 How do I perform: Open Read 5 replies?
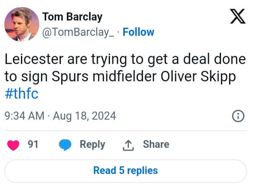coord(125,170)
